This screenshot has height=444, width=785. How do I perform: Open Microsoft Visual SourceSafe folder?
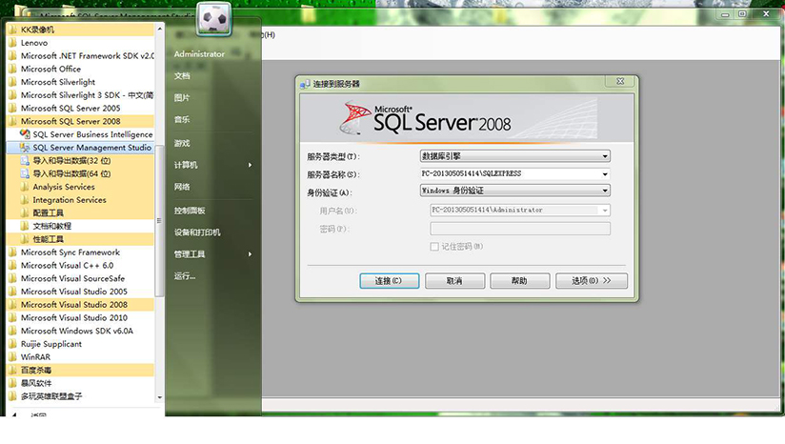pos(80,278)
